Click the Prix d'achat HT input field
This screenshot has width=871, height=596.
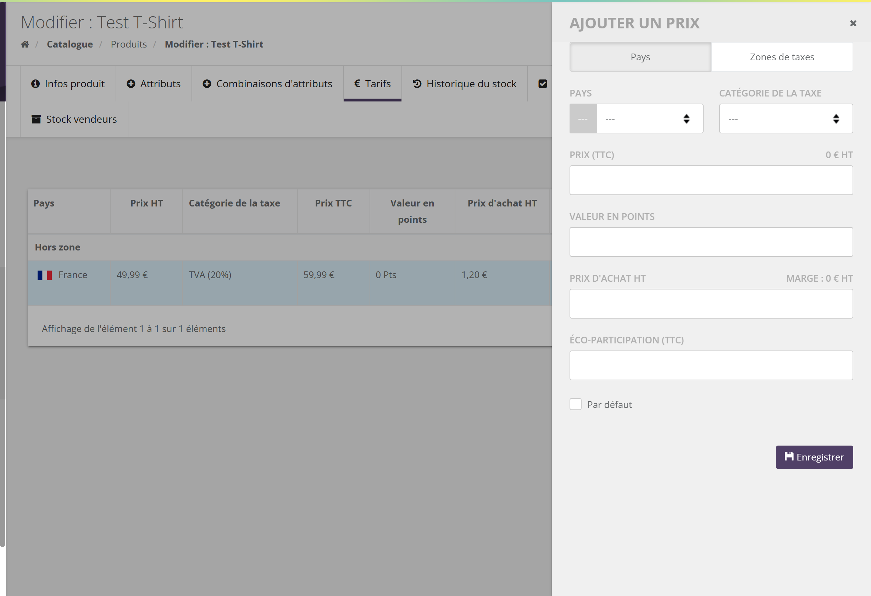[711, 304]
